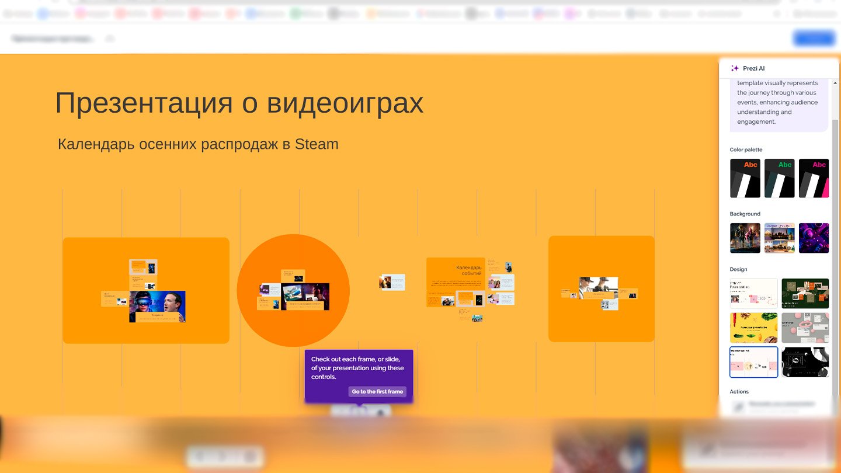Screen dimensions: 841x473
Task: Open the orange circle frame
Action: click(293, 290)
